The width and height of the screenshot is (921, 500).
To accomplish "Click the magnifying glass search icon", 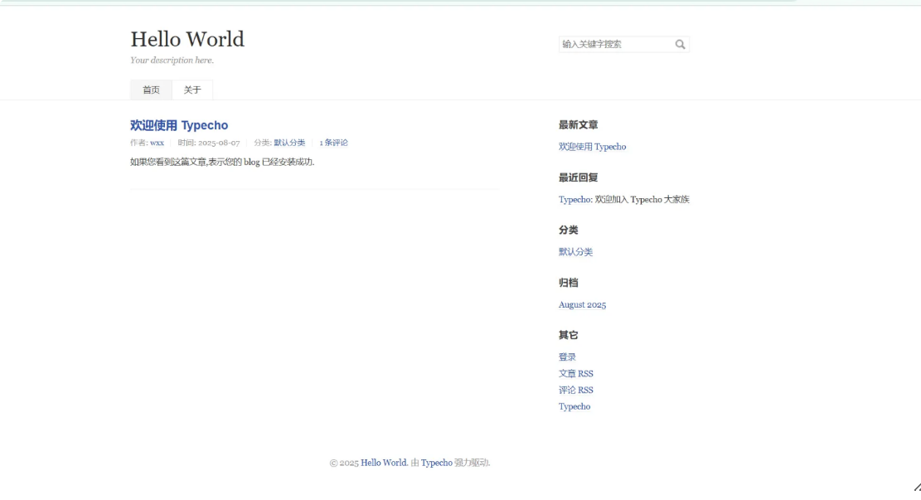I will pyautogui.click(x=680, y=43).
